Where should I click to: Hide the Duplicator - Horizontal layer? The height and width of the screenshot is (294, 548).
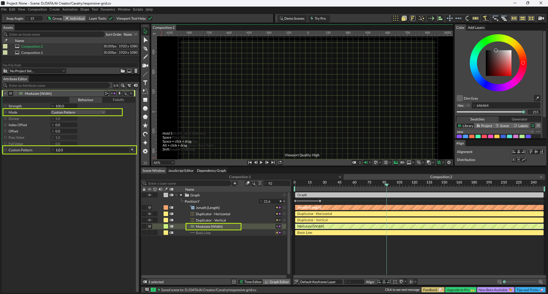(x=149, y=214)
